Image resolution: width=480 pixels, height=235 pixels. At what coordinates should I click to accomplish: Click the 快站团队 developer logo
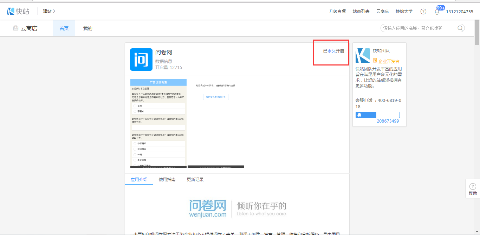point(363,56)
